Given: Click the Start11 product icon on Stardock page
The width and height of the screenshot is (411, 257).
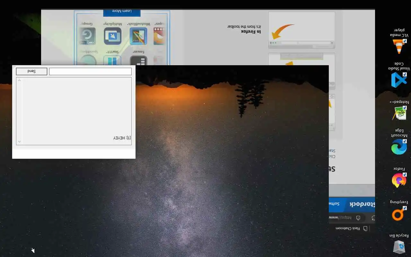Looking at the screenshot, I should [x=112, y=60].
